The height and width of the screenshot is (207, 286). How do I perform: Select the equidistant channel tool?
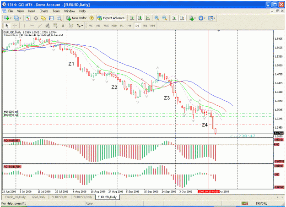48,26
